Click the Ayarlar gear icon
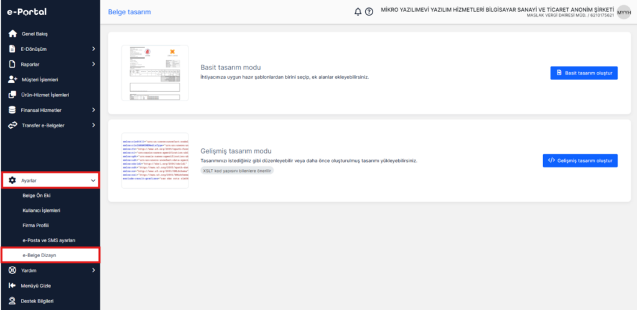637x310 pixels. pos(12,181)
